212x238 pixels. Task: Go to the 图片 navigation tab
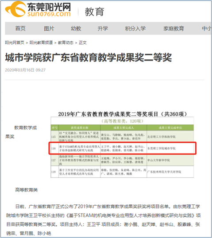[49, 28]
